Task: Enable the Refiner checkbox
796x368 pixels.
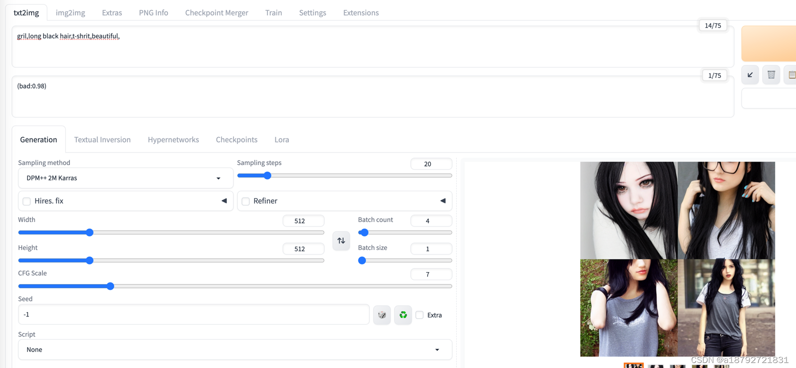Action: tap(245, 201)
